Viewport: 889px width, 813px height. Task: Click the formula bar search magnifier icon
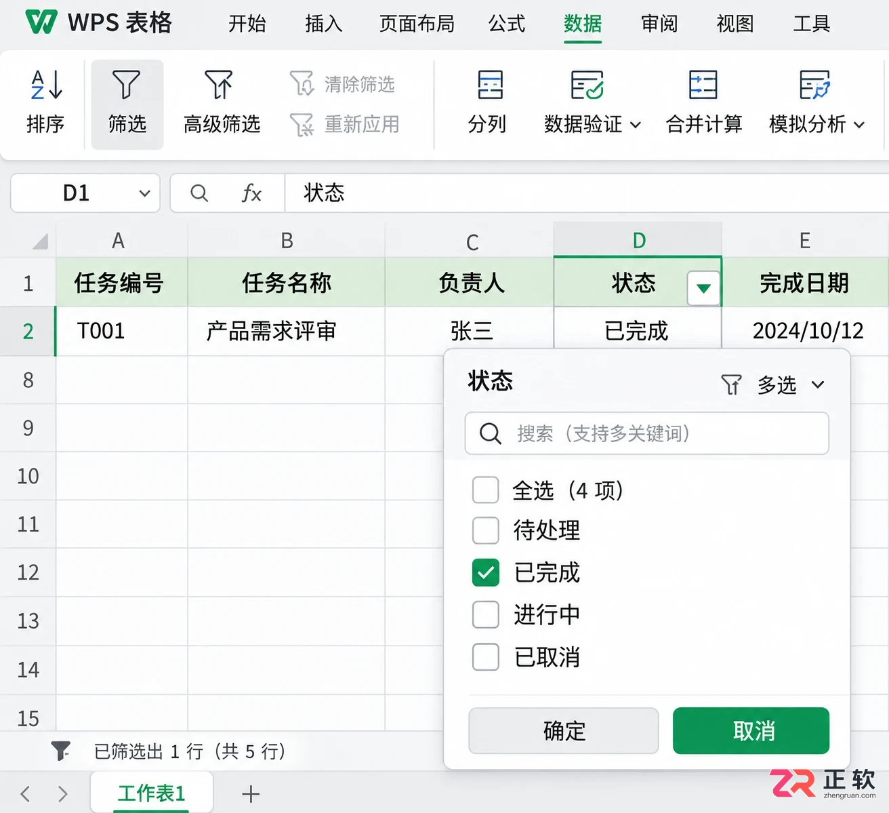coord(199,193)
